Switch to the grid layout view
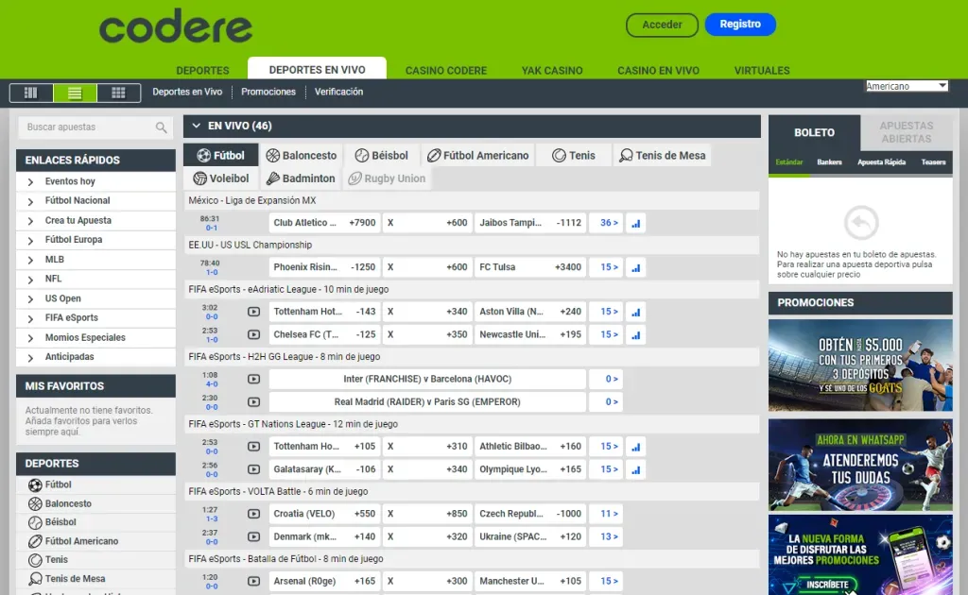The width and height of the screenshot is (968, 595). point(118,92)
